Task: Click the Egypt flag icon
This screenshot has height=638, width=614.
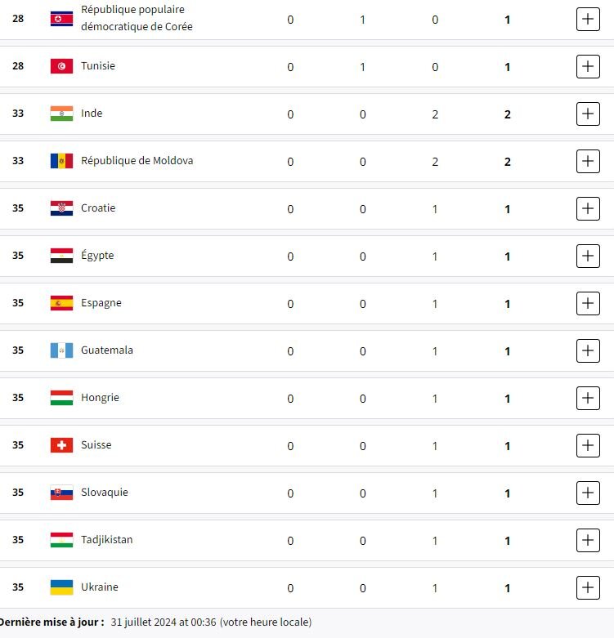Action: (61, 256)
